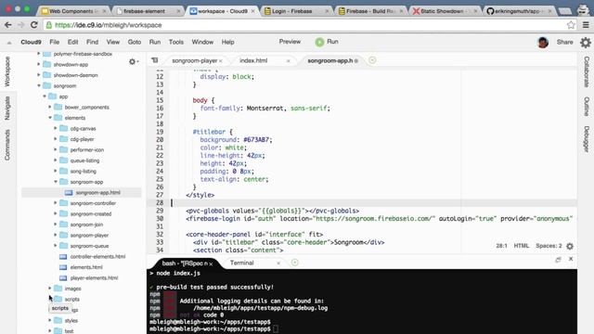Click the Share button
The width and height of the screenshot is (594, 334).
coord(564,42)
